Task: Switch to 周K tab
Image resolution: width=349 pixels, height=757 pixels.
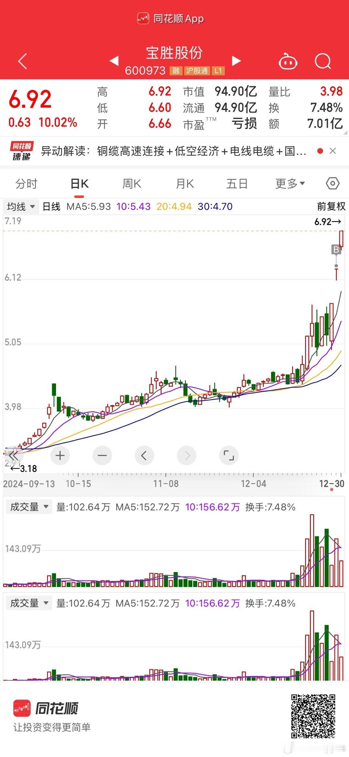Action: (132, 184)
